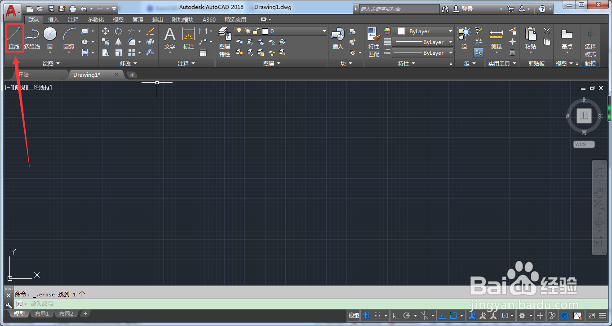Toggle snap mode dotted grid button

point(377,316)
